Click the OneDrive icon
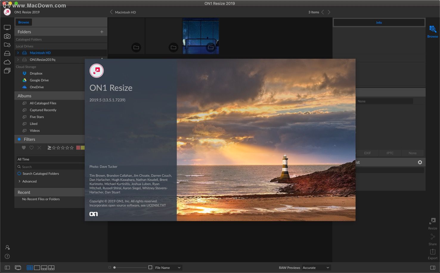The width and height of the screenshot is (440, 273). click(24, 87)
